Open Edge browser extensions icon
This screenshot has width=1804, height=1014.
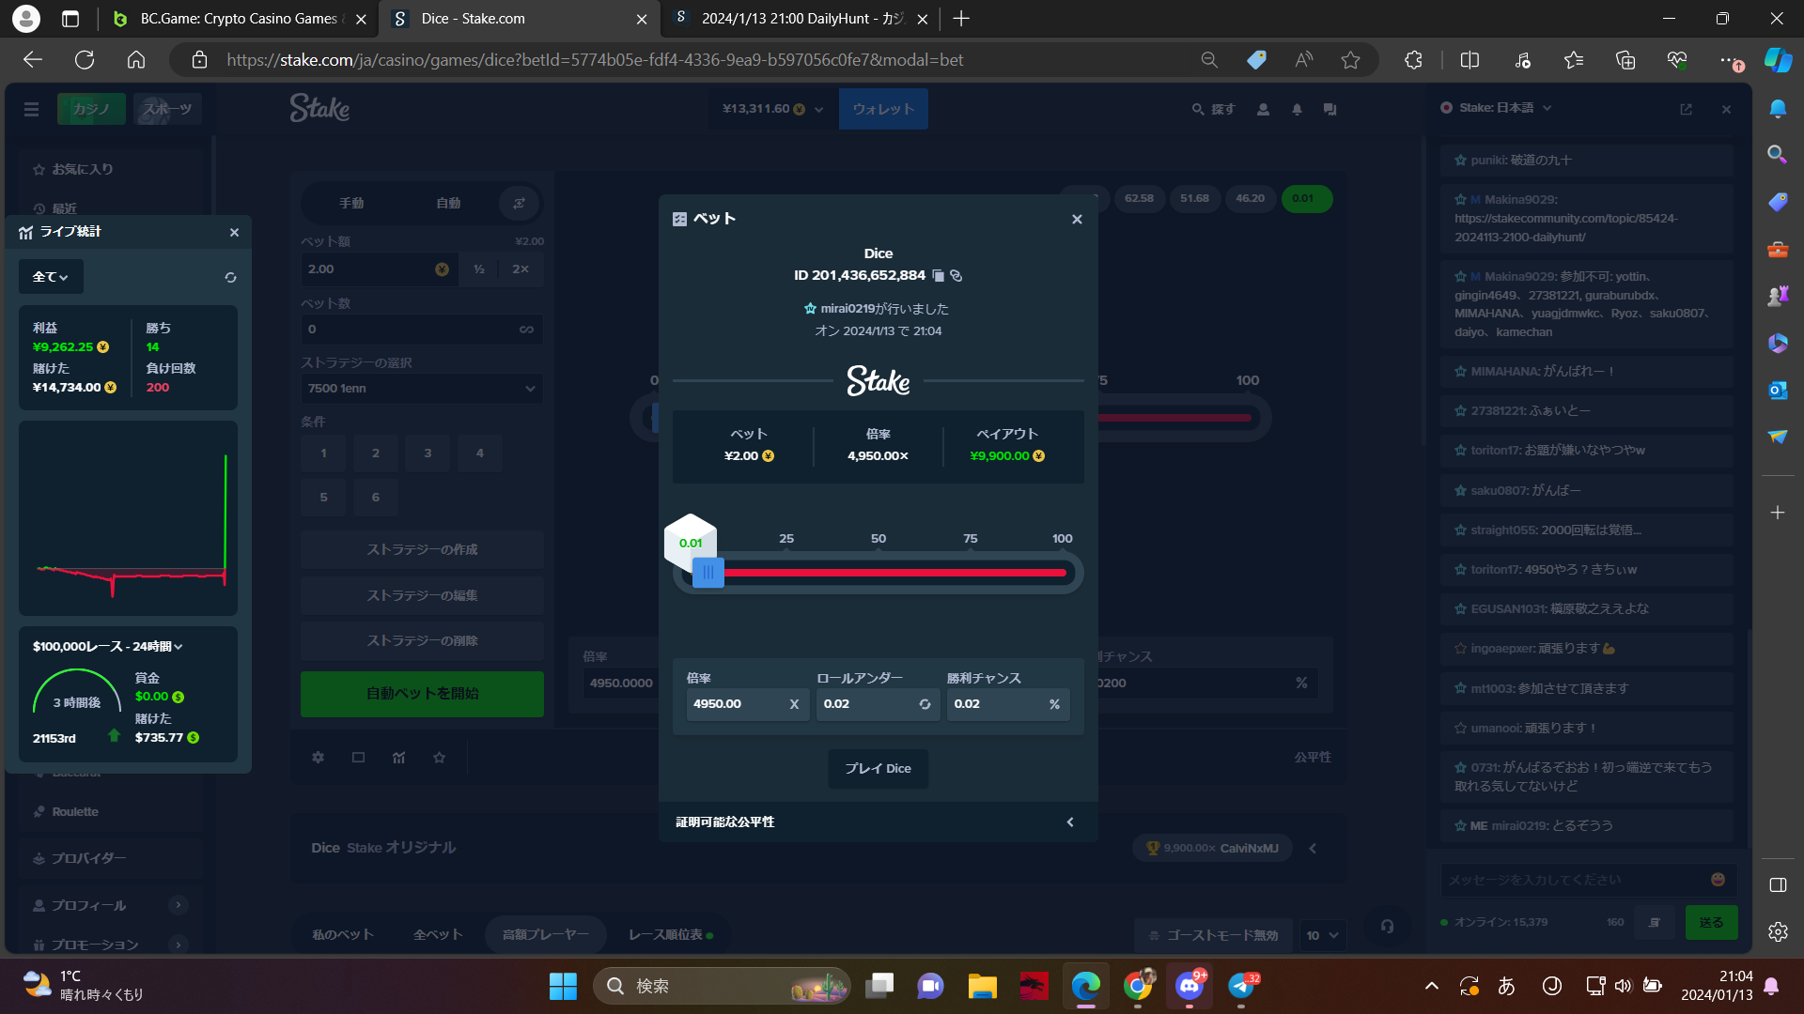click(1413, 60)
